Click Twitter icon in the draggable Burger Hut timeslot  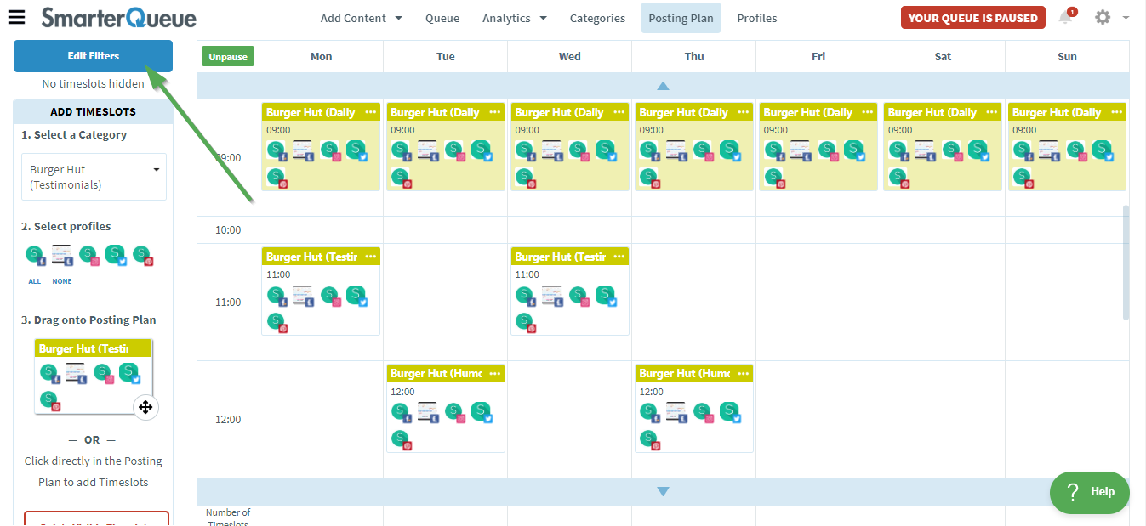tap(128, 372)
